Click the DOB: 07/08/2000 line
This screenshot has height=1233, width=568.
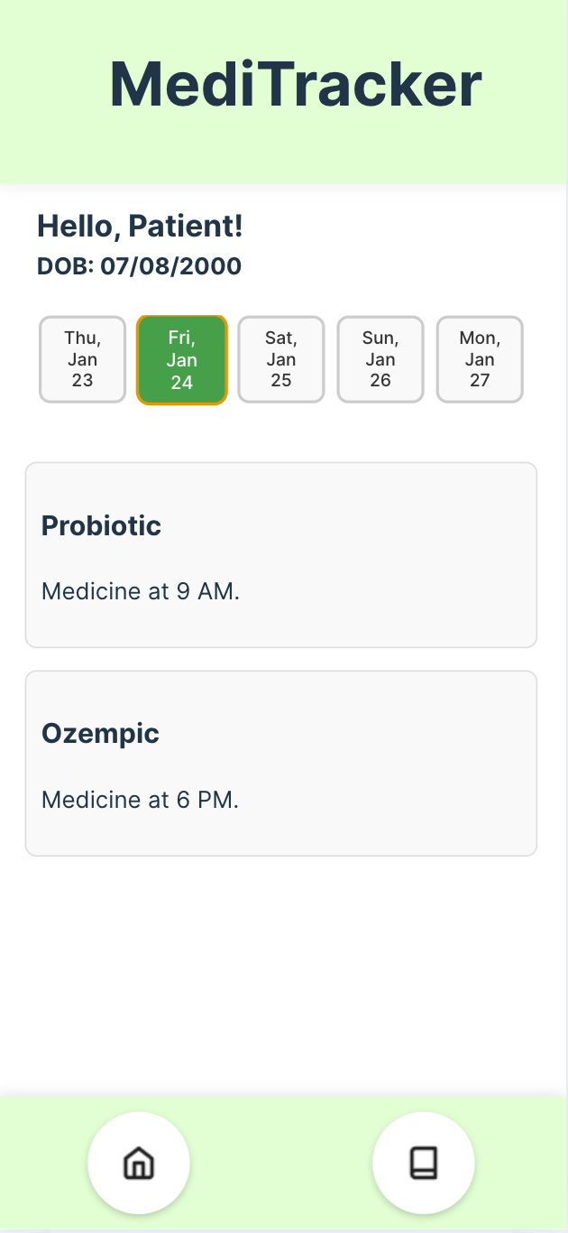point(139,266)
